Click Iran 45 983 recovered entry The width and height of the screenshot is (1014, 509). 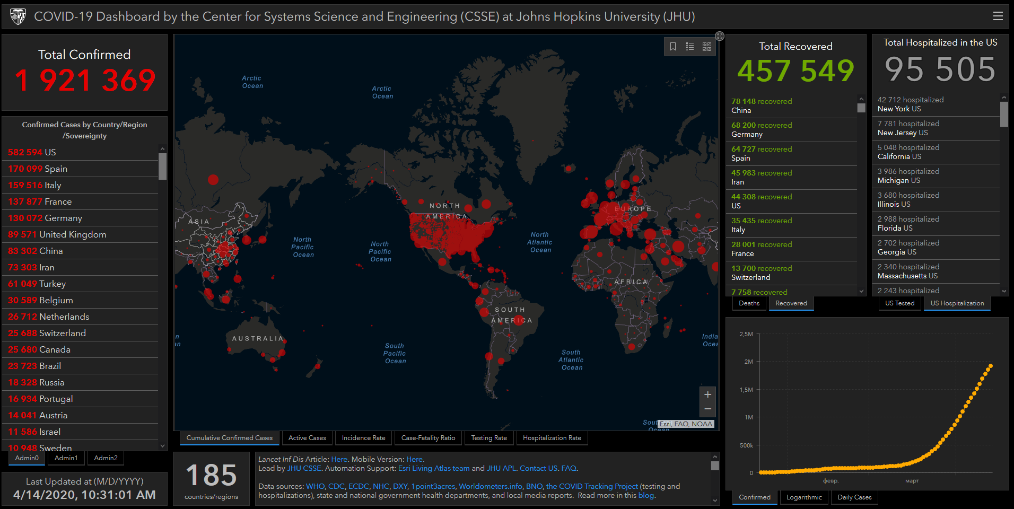tap(791, 178)
